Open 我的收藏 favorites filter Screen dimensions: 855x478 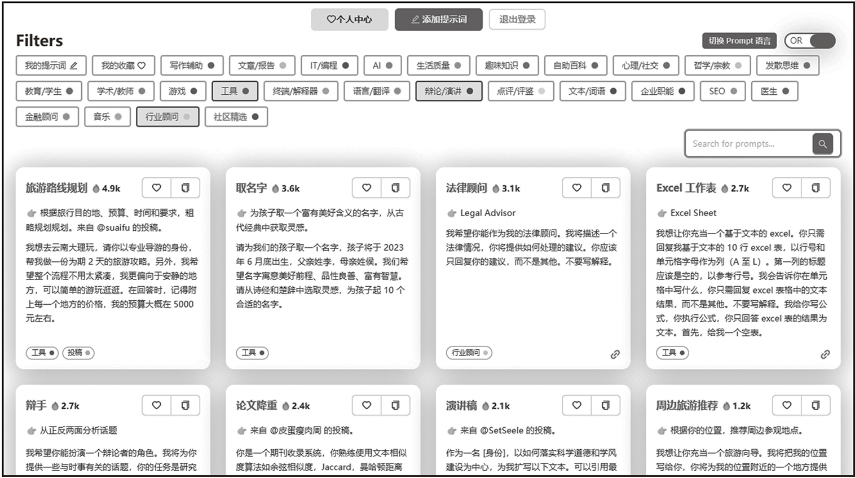pos(123,65)
